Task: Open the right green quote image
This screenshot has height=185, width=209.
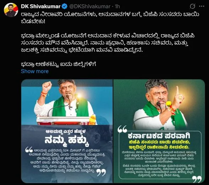Action: [159, 131]
